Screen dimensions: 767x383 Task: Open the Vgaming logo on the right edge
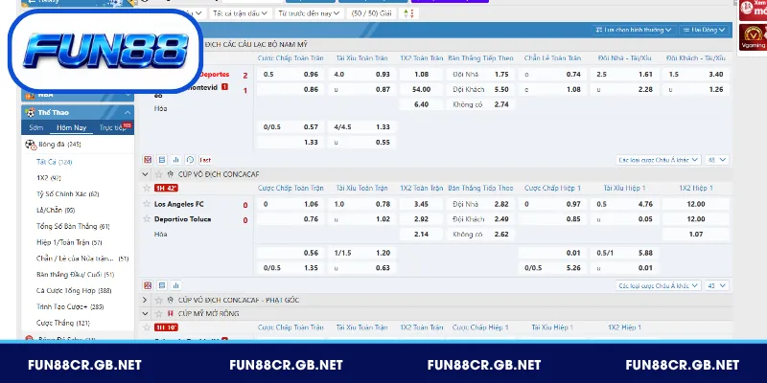(x=753, y=38)
